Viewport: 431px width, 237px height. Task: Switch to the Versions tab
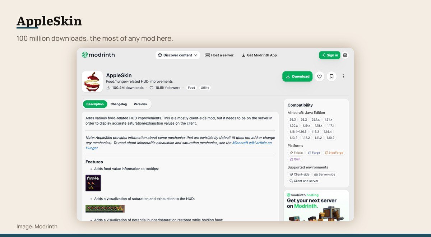pyautogui.click(x=140, y=104)
